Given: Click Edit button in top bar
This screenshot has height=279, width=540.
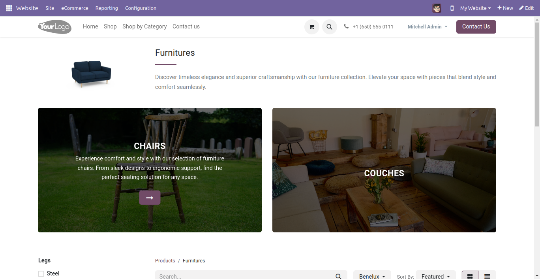Looking at the screenshot, I should click(527, 8).
